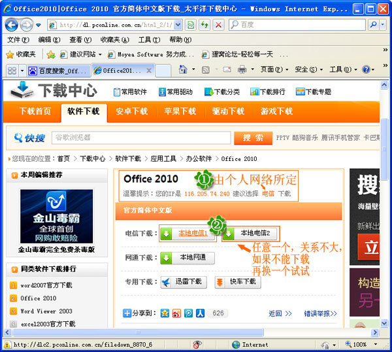This screenshot has width=392, height=352.
Task: Click the Print icon
Action: coord(242,69)
